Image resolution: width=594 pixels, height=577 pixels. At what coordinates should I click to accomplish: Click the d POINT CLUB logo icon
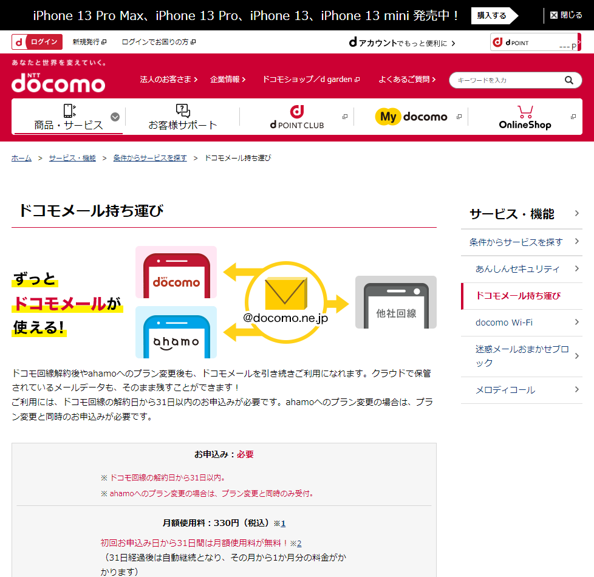[x=297, y=111]
